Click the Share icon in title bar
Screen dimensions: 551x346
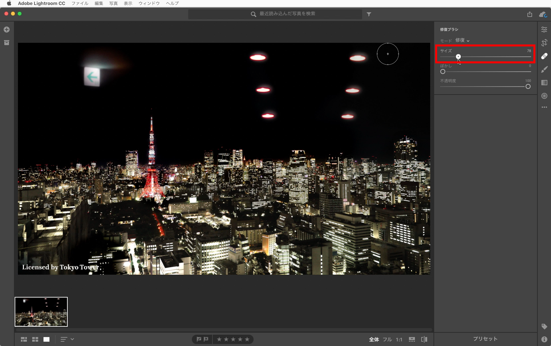(530, 14)
